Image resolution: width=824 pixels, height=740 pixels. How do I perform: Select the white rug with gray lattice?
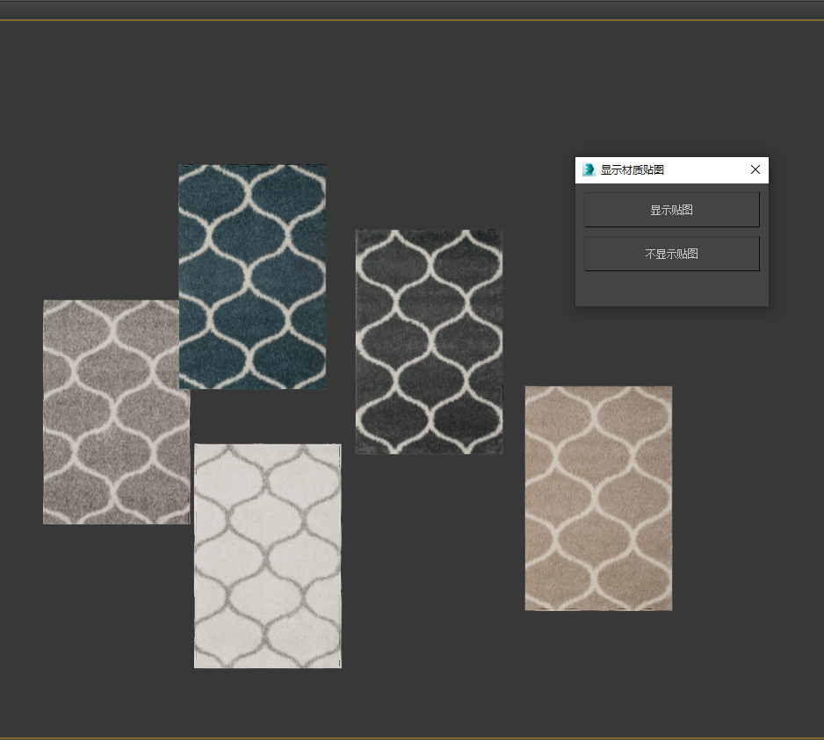(267, 555)
